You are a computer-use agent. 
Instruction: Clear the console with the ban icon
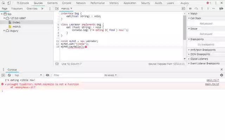pyautogui.click(x=9, y=75)
